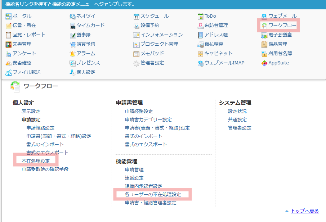Viewport: 326px width, 222px height.
Task: Open 表示設定 under 個人設定
Action: click(31, 111)
